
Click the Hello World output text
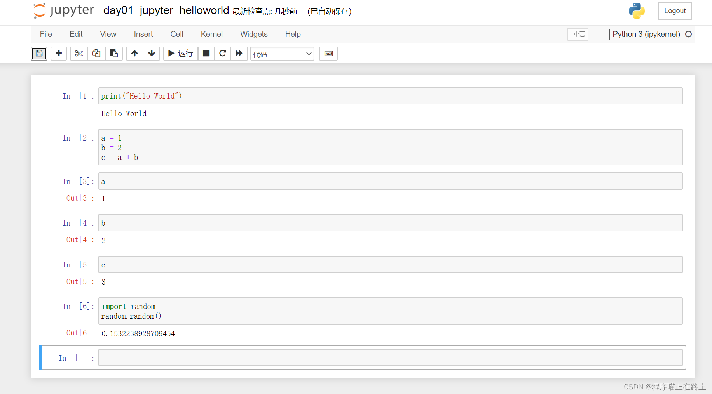point(124,113)
